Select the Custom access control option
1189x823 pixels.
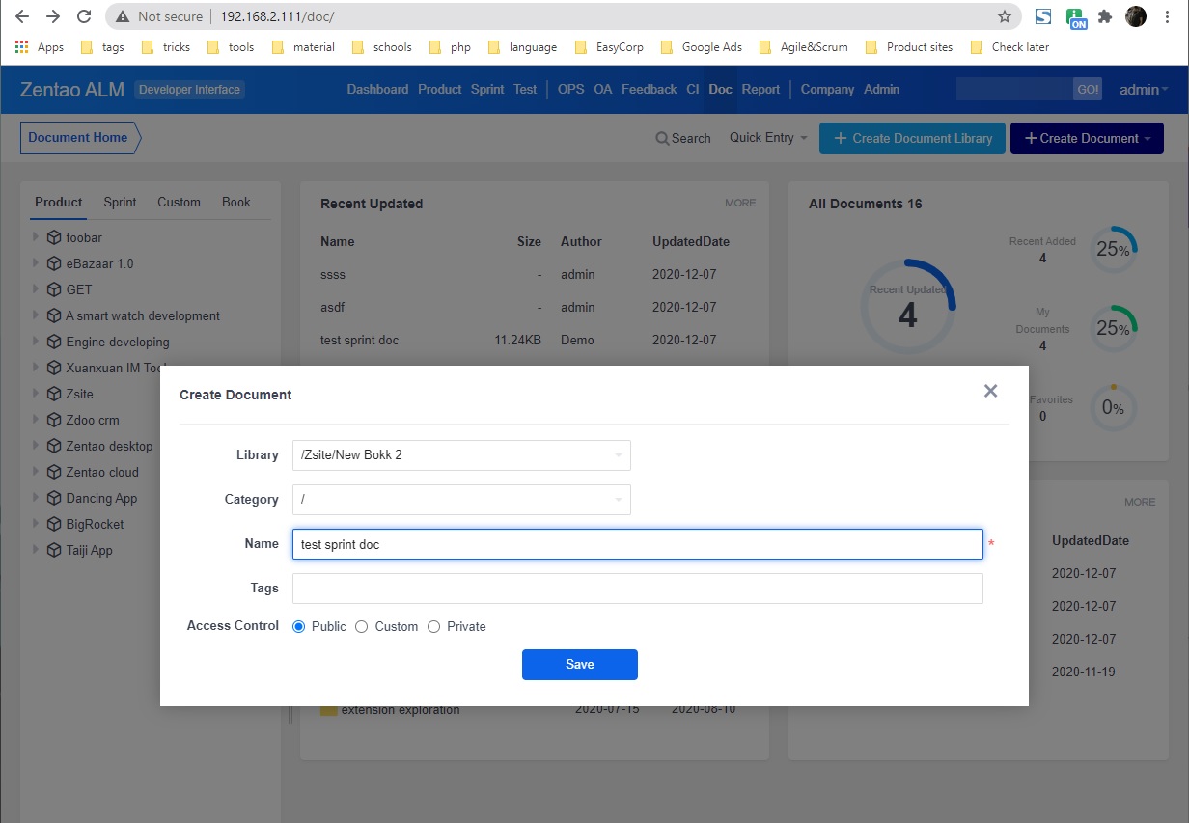point(362,627)
